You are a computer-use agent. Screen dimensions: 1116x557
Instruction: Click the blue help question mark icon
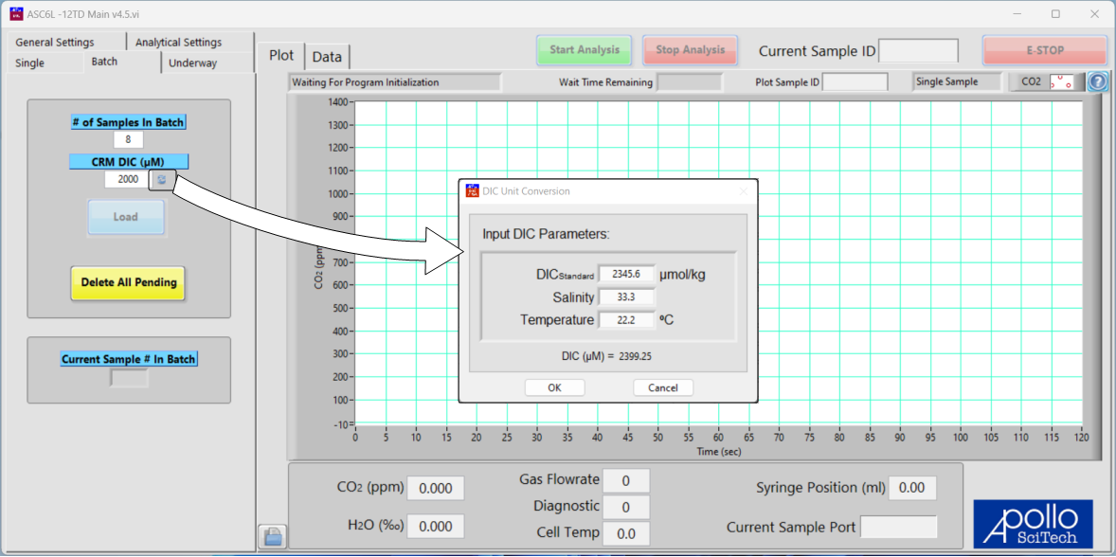1097,82
